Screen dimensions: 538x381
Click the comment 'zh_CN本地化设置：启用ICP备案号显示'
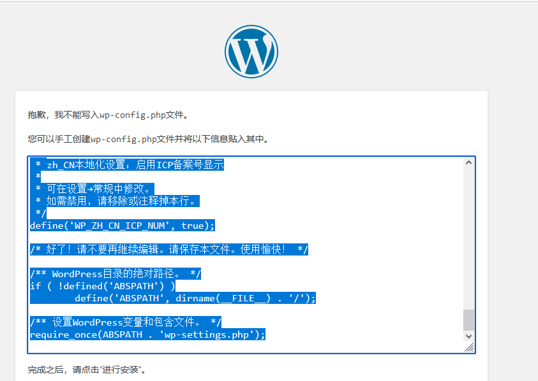point(135,165)
